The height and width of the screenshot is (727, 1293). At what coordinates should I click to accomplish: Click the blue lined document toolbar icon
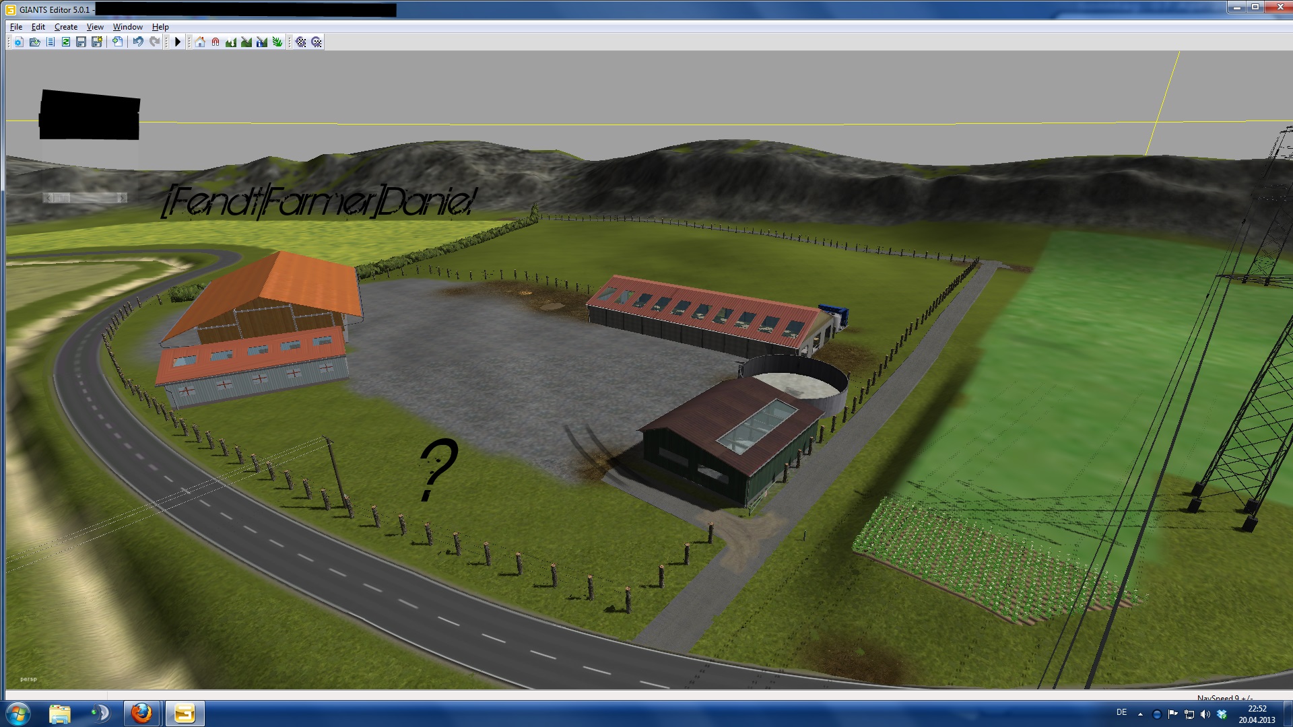click(x=51, y=42)
